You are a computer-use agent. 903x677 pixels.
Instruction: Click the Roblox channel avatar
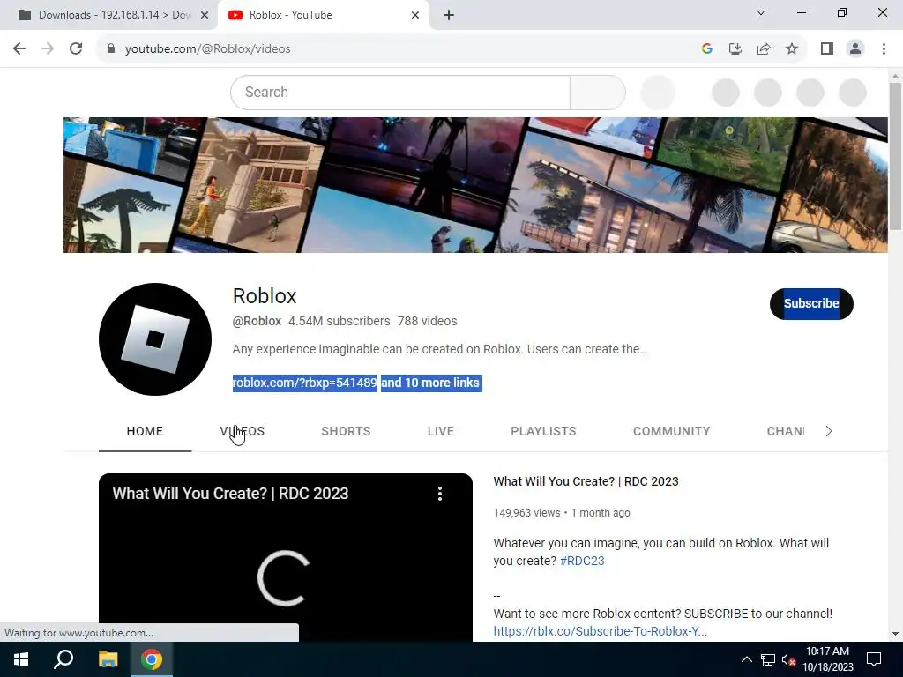(155, 339)
